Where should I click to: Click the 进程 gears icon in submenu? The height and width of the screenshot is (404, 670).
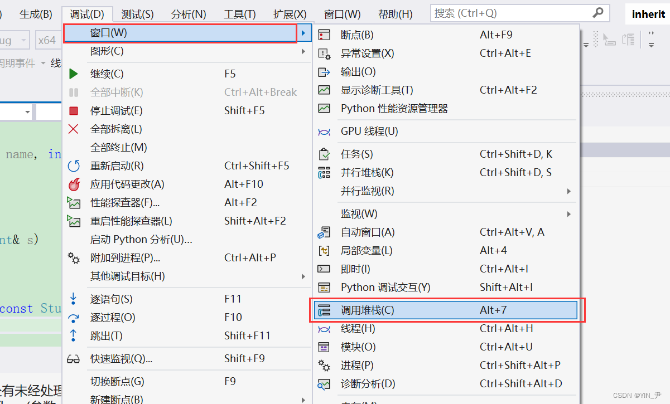click(324, 365)
